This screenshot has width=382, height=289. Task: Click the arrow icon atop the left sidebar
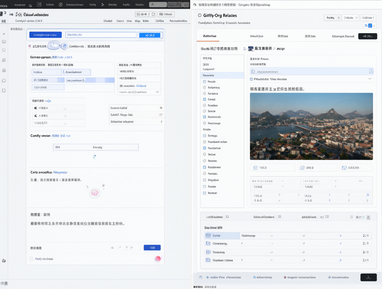click(x=4, y=34)
